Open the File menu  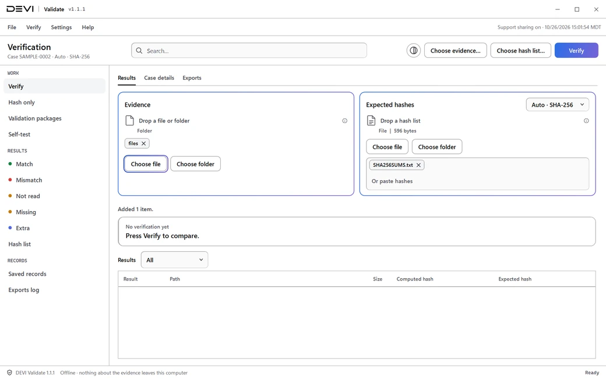tap(12, 27)
